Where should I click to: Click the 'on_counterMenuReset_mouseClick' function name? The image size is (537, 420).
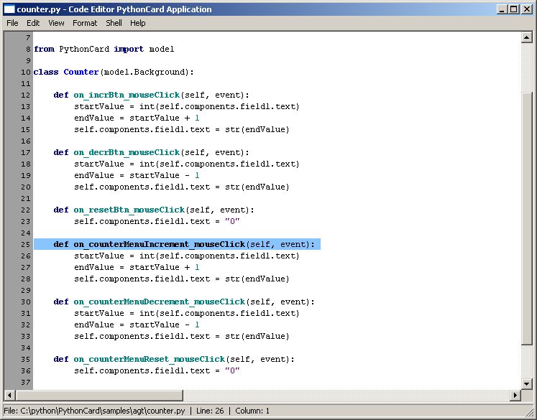coord(150,359)
